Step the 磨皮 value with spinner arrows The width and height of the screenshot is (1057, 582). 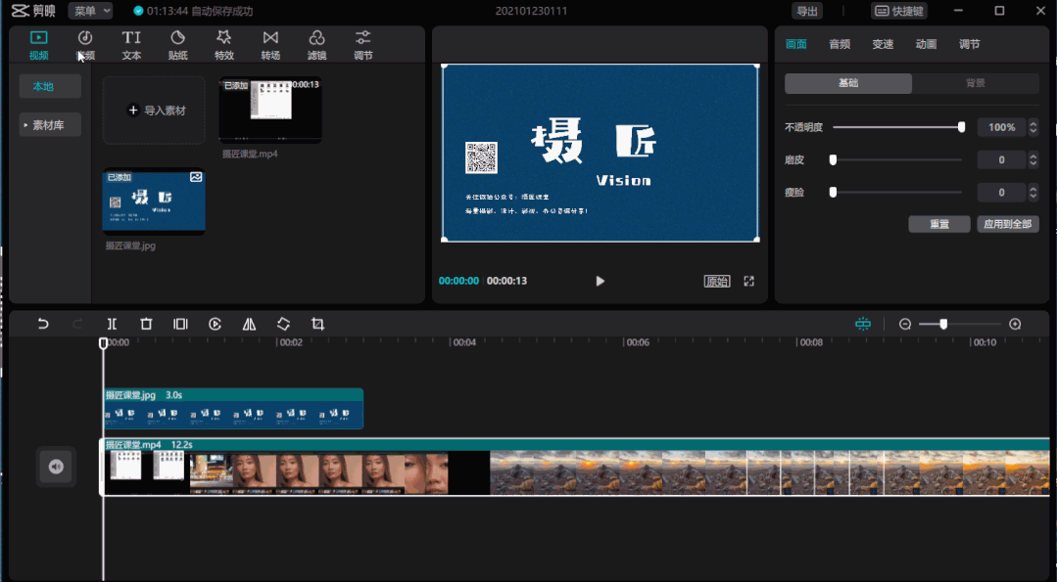1033,159
